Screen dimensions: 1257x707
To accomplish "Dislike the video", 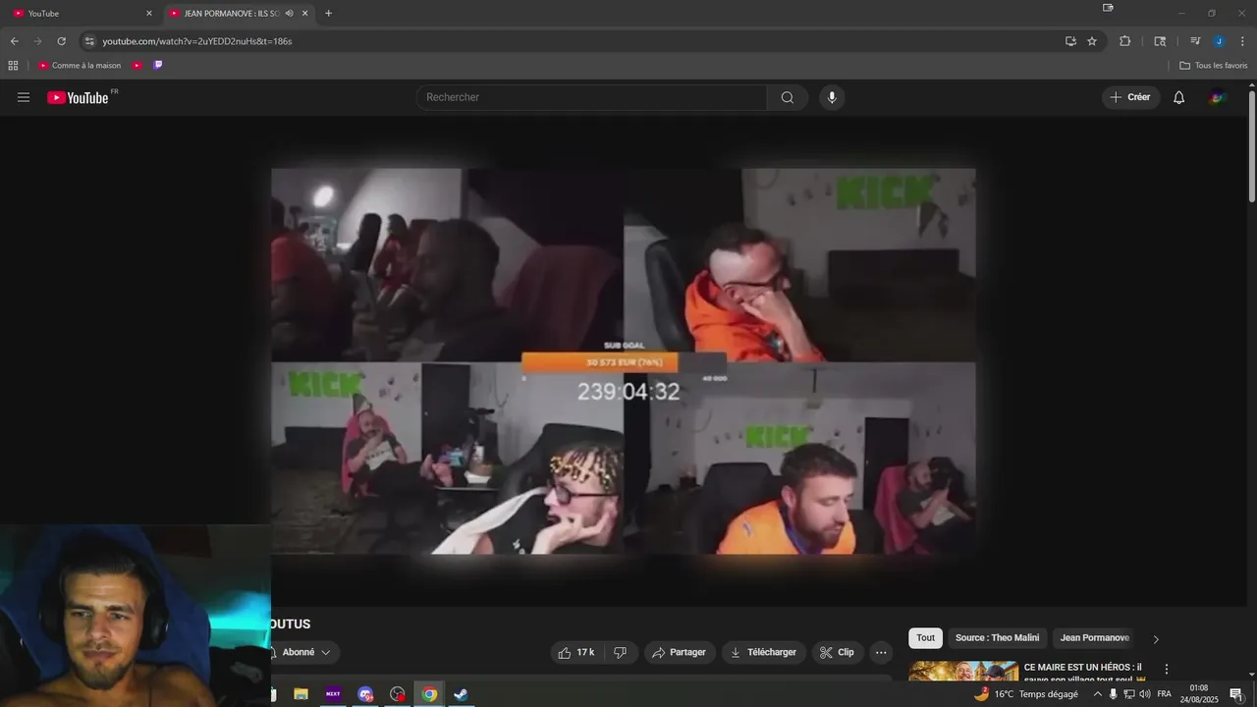I will (621, 652).
